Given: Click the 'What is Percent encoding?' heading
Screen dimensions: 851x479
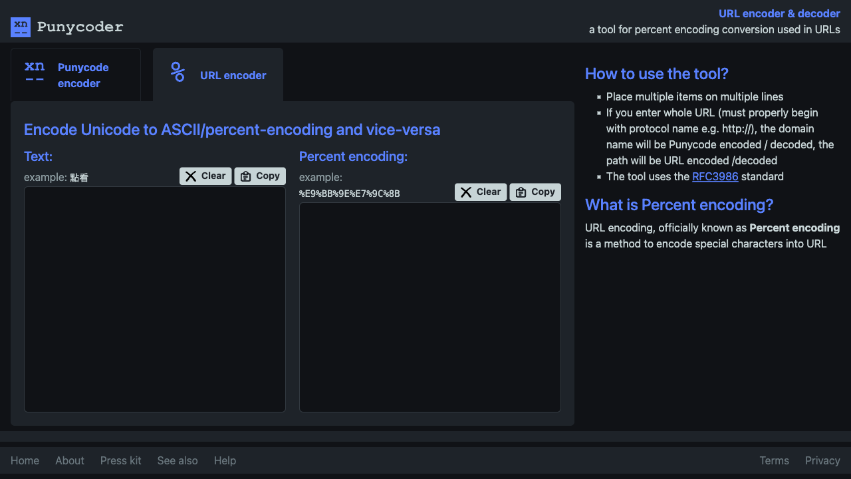Looking at the screenshot, I should tap(679, 205).
